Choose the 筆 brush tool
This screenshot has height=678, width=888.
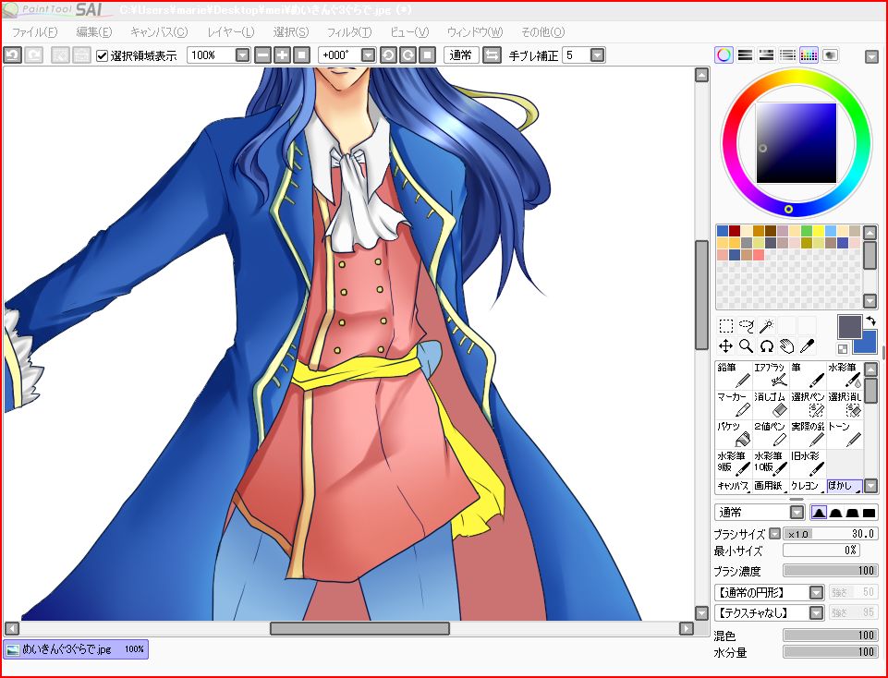[x=809, y=375]
